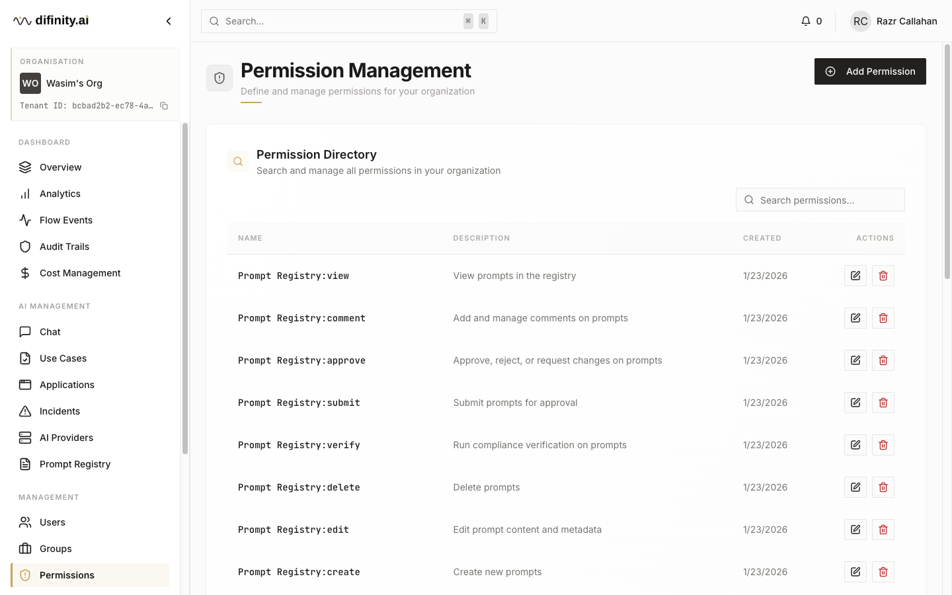Edit the Prompt Registry:approve permission
This screenshot has height=595, width=952.
[855, 360]
